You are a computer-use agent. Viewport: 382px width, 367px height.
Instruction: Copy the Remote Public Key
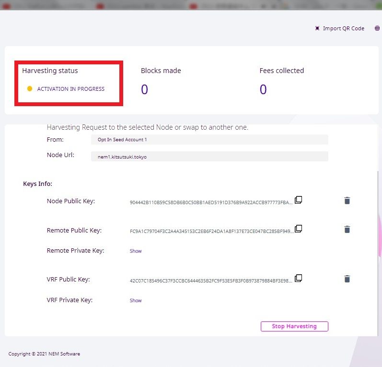tap(298, 229)
